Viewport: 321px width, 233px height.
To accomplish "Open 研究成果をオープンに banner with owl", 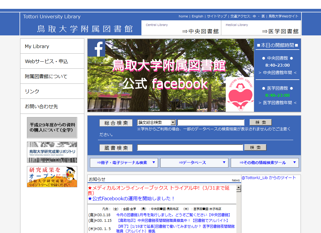I will (52, 177).
